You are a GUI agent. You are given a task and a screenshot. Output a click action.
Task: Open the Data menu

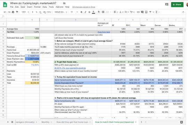tap(45, 7)
